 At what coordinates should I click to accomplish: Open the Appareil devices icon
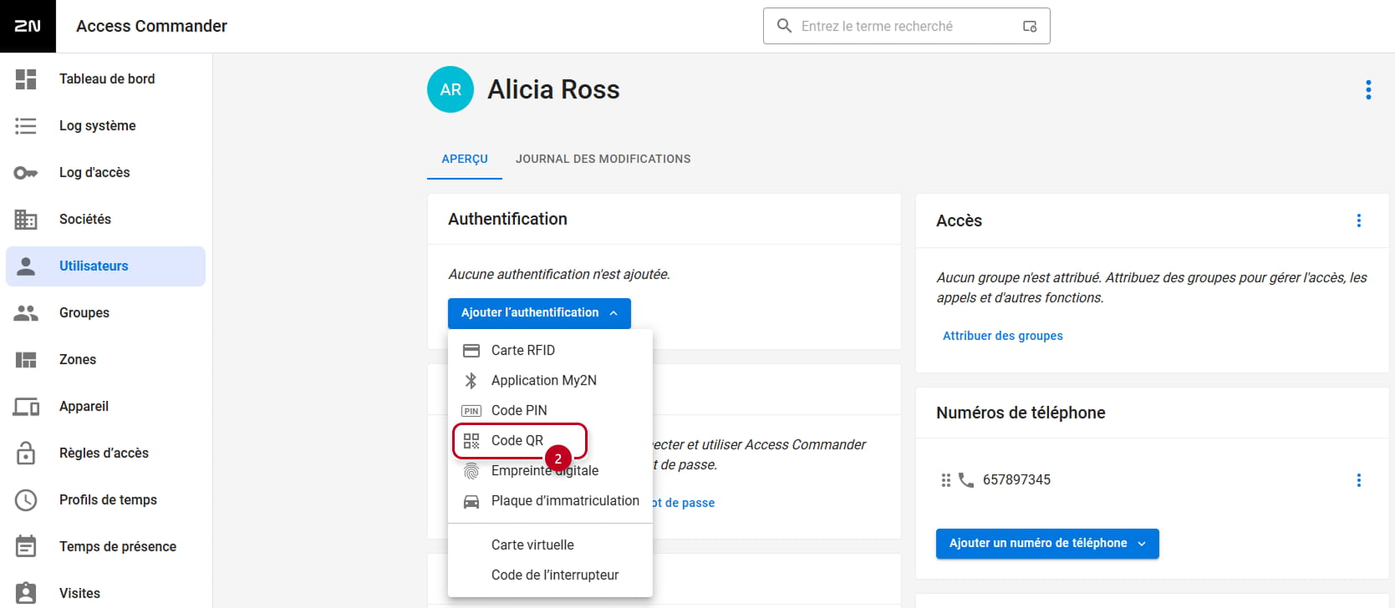[26, 407]
